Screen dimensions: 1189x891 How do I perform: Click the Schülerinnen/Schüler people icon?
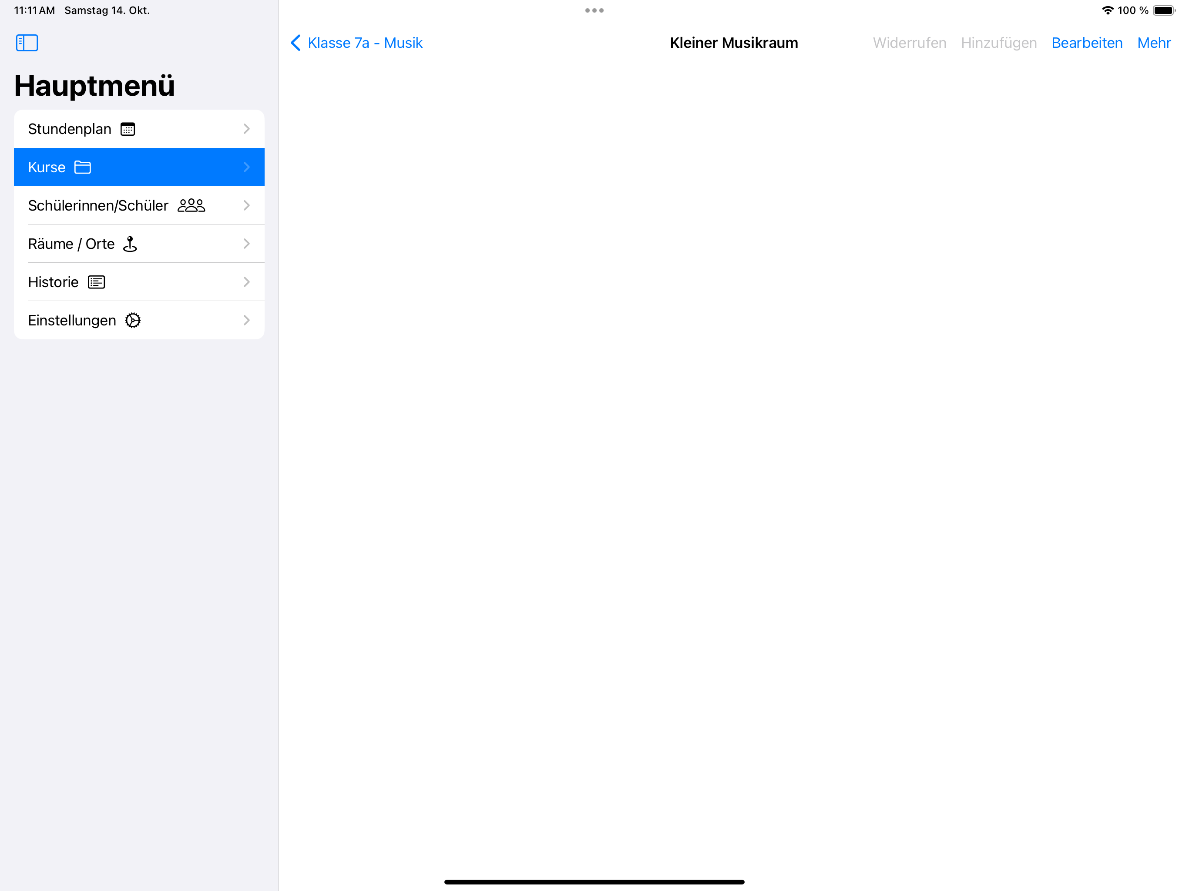click(191, 205)
